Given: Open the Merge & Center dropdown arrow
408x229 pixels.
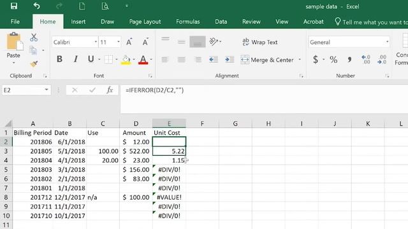Looking at the screenshot, I should 300,60.
